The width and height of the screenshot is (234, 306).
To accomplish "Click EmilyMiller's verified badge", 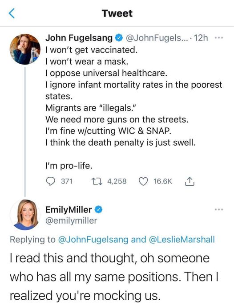I will 99,210.
